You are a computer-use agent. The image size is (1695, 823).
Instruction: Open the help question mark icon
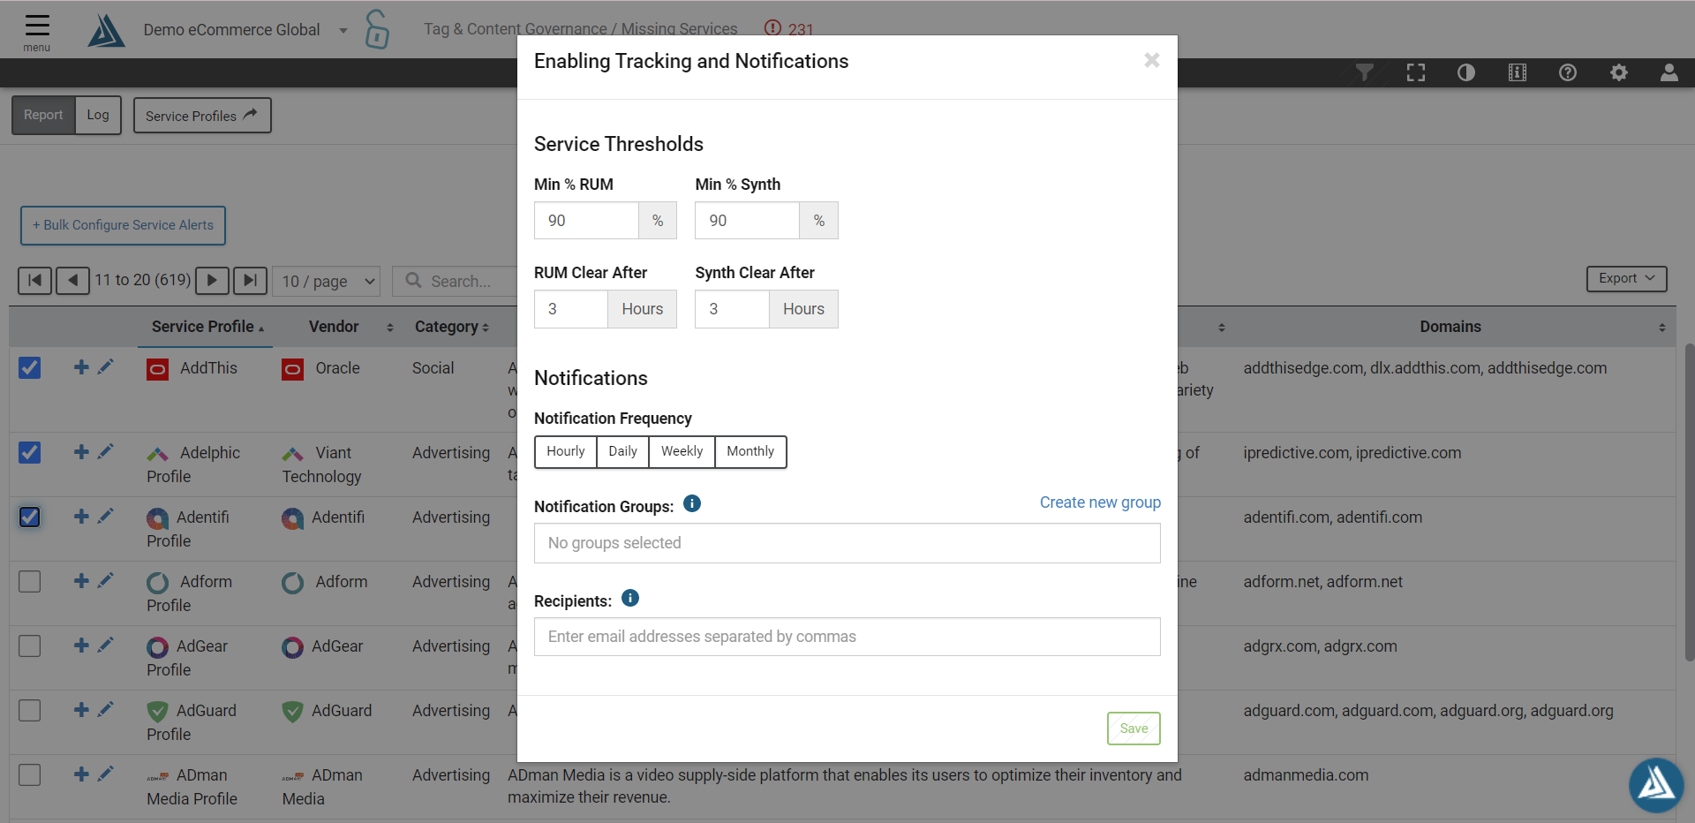point(1568,72)
